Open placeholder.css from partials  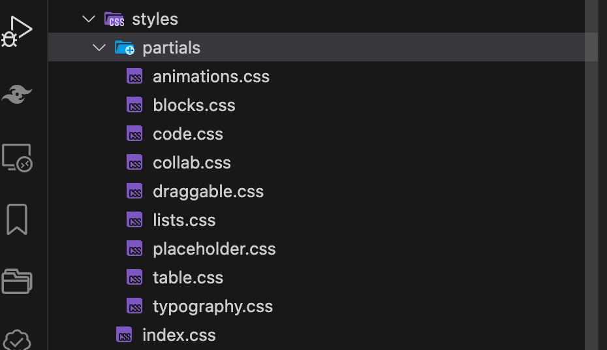click(x=214, y=249)
